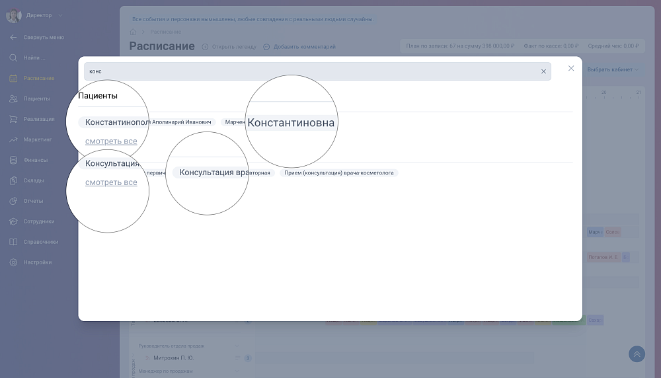Click the Настройки gear icon
The image size is (661, 378).
click(x=13, y=262)
